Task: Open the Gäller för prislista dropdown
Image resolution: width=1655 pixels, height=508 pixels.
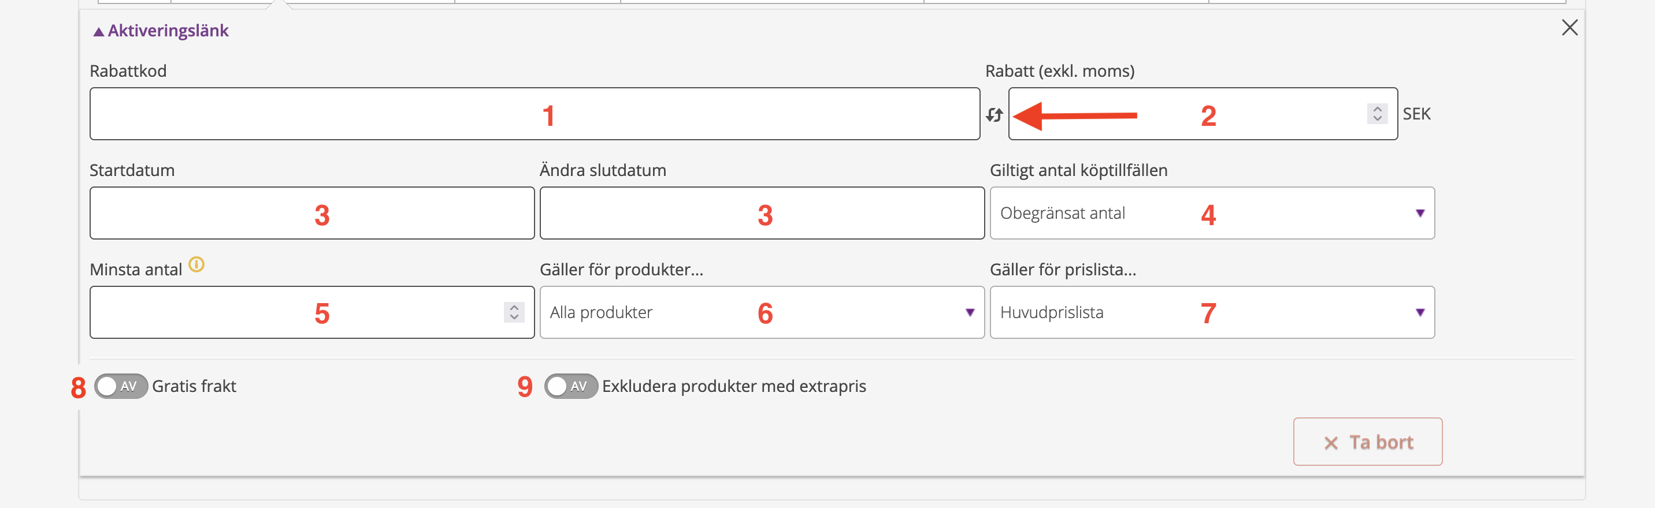Action: [x=1212, y=312]
